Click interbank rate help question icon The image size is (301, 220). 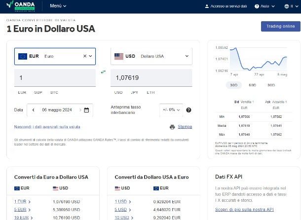(x=188, y=110)
